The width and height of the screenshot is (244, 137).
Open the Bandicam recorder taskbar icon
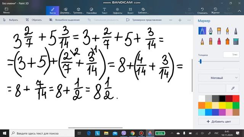click(x=141, y=133)
